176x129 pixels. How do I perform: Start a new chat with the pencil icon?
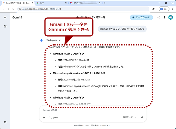point(5,26)
